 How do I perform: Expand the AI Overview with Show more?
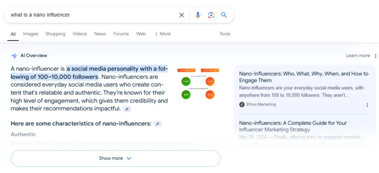coord(115,158)
